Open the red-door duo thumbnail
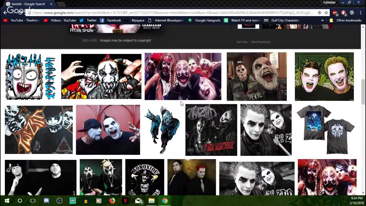Image resolution: width=366 pixels, height=206 pixels. [108, 130]
